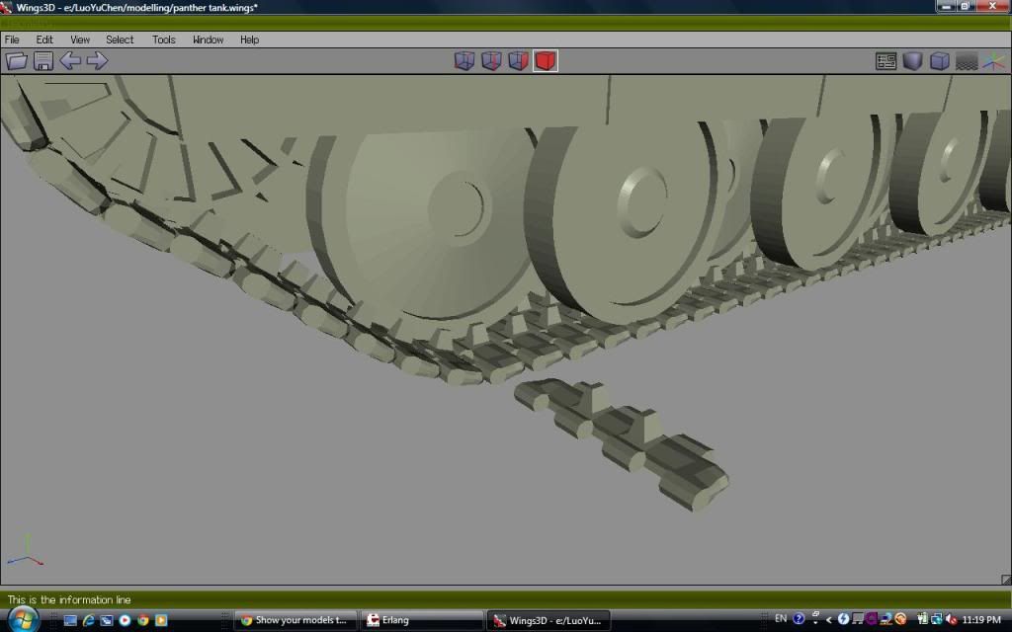Toggle flat shaded cube display
Viewport: 1012px width, 632px height.
point(912,61)
